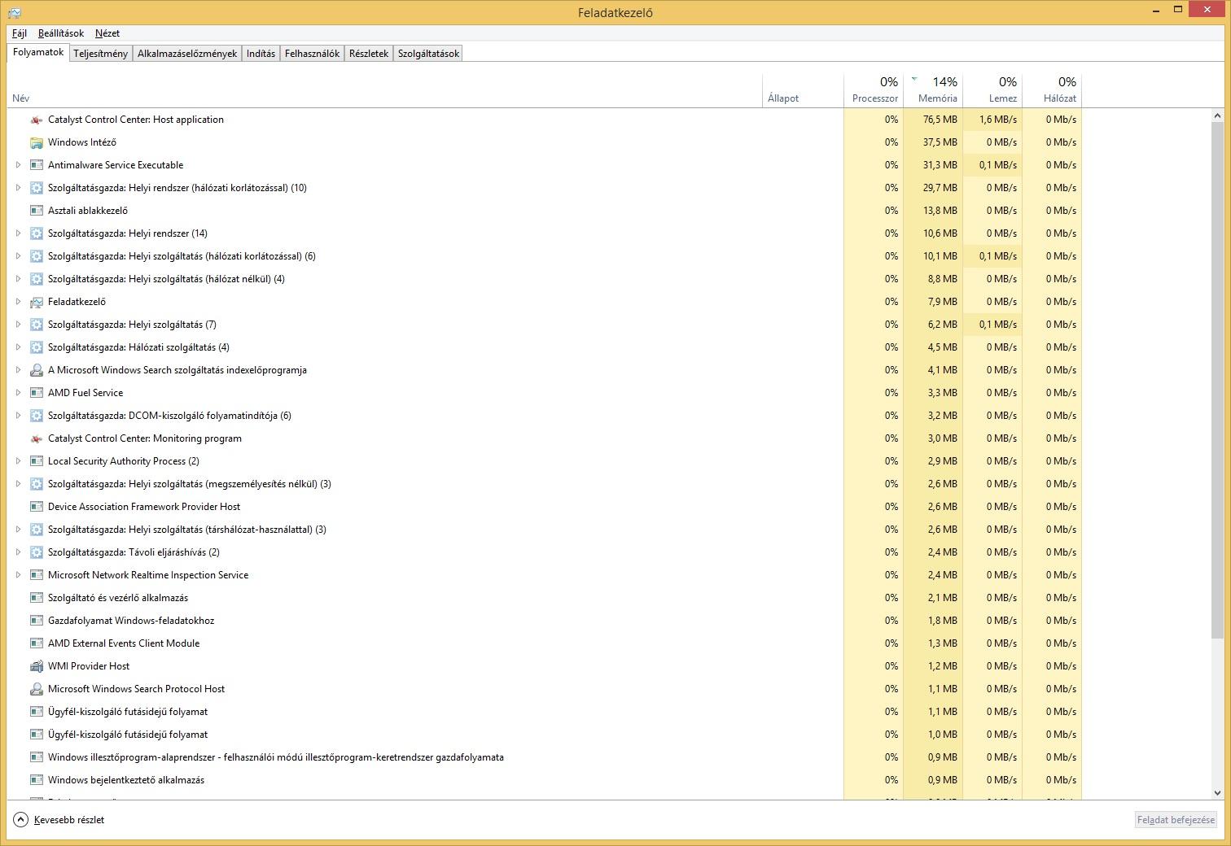Click the Windows Intéző folder icon
Image resolution: width=1231 pixels, height=846 pixels.
pos(36,142)
